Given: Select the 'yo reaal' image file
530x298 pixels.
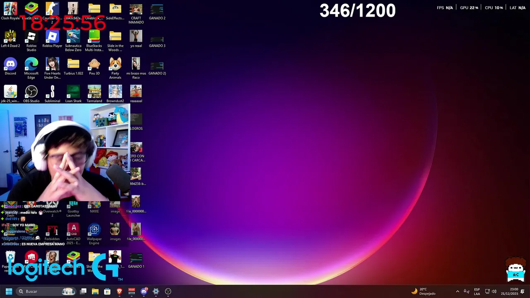Looking at the screenshot, I should [136, 39].
